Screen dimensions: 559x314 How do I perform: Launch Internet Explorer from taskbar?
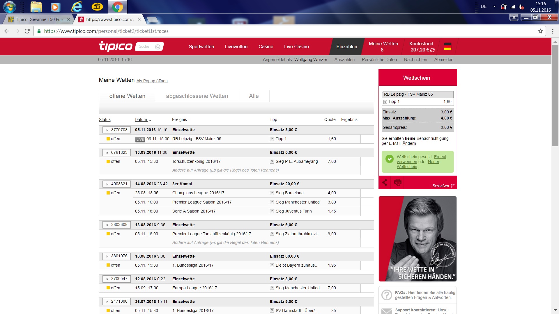(x=77, y=7)
